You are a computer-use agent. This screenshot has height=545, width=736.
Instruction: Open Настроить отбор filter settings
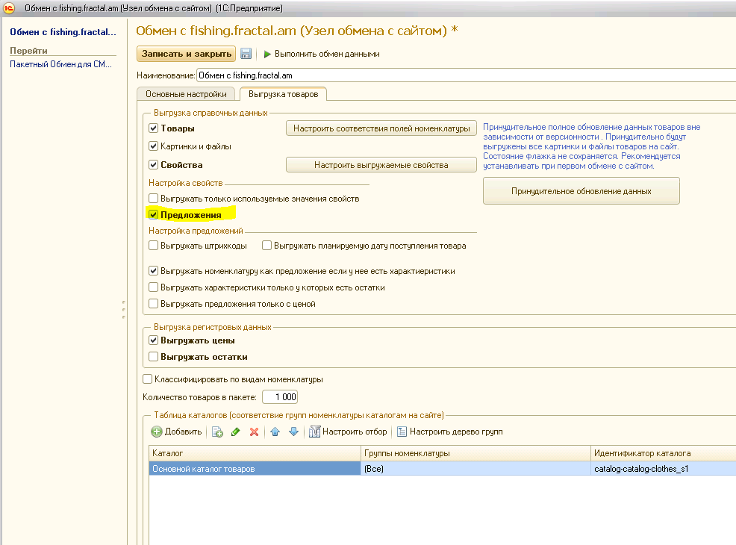click(348, 432)
